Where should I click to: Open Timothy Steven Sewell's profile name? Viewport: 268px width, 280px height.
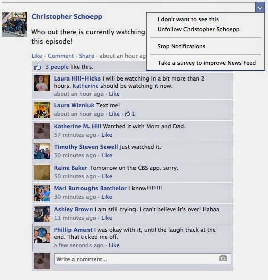tap(86, 147)
